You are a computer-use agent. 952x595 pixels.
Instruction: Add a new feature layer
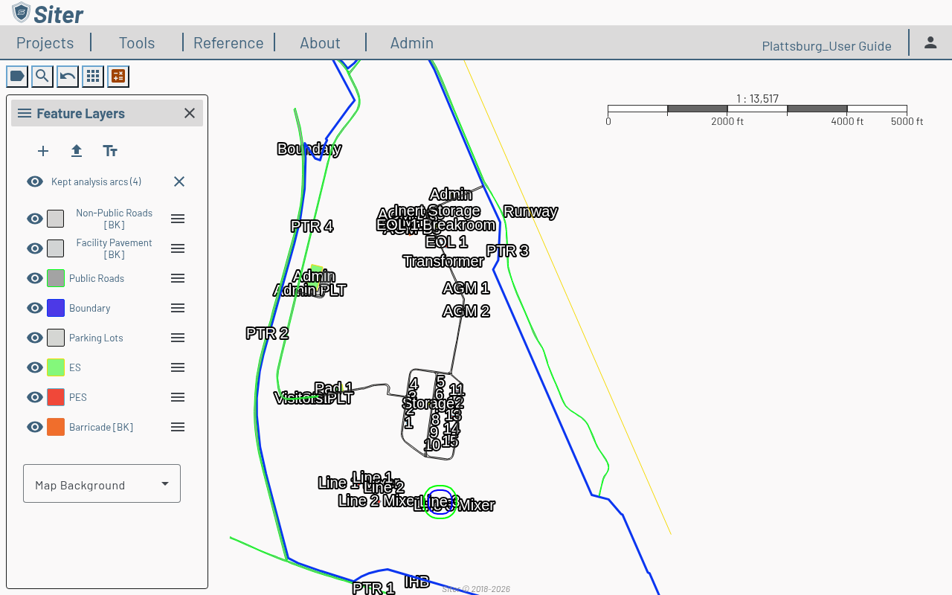pyautogui.click(x=43, y=151)
